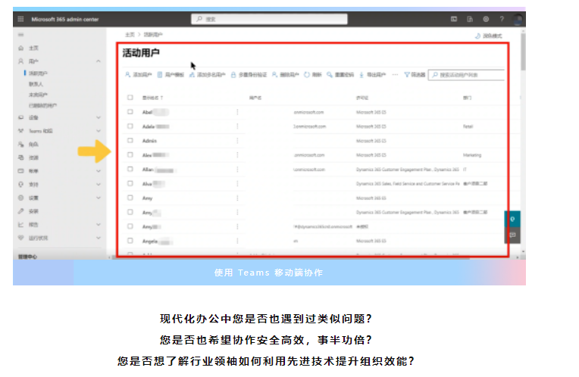The height and width of the screenshot is (377, 579).
Task: Click the 刷新 refresh icon
Action: [x=307, y=74]
